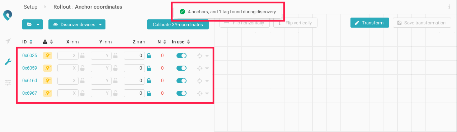Image resolution: width=457 pixels, height=132 pixels.
Task: Open the positioning arrow sidebar icon
Action: click(x=8, y=41)
